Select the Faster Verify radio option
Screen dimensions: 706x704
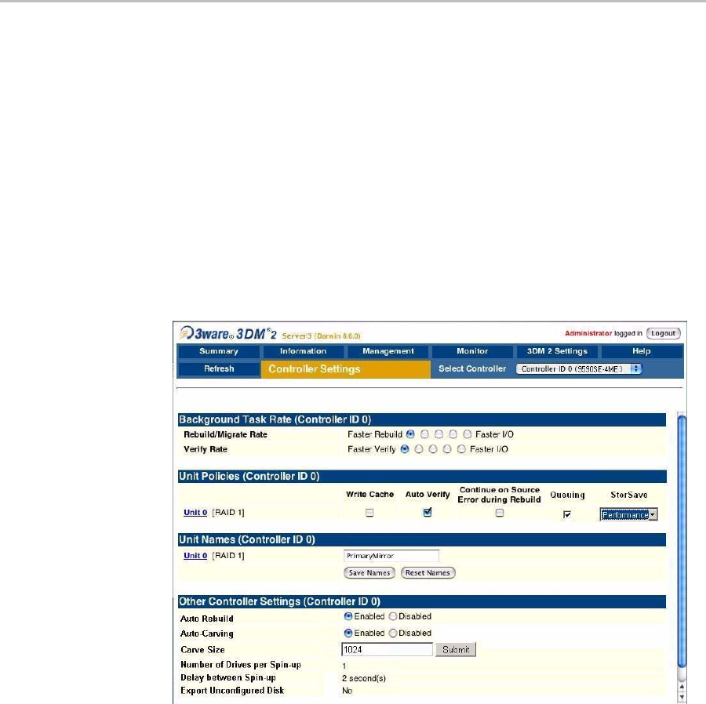(405, 449)
